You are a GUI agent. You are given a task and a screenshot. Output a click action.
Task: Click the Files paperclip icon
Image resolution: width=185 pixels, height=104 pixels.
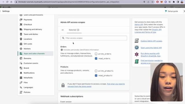pos(21,83)
